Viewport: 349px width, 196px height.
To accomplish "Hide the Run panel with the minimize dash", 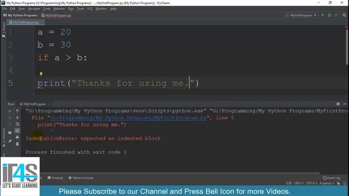I will 345,104.
